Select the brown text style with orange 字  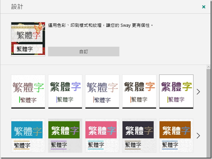[x=139, y=91]
